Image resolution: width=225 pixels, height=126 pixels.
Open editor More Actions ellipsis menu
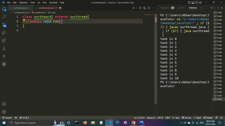click(x=153, y=8)
